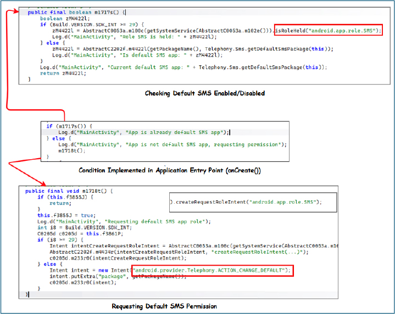
Task: Click the 'if (i8 >= 29)' condition
Action: tap(60, 240)
